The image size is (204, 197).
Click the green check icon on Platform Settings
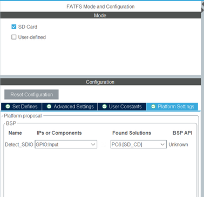pyautogui.click(x=153, y=107)
